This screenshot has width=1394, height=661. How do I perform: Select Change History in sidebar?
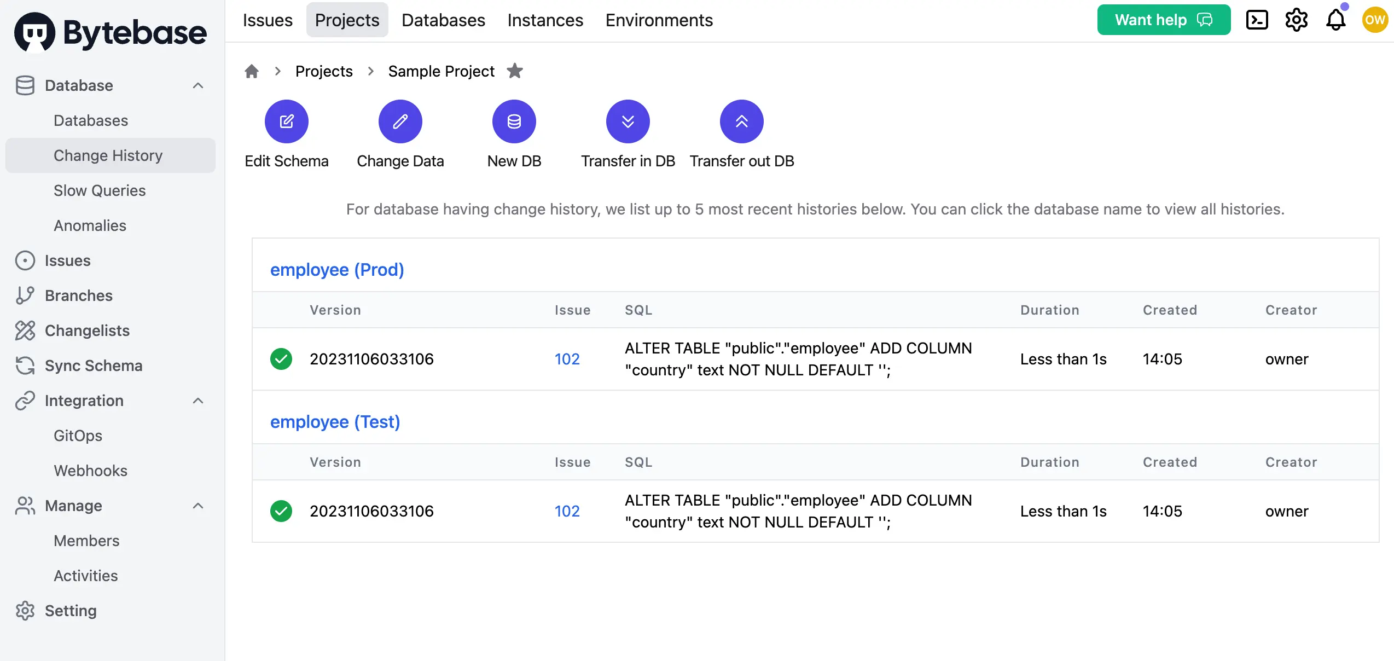[x=111, y=155]
